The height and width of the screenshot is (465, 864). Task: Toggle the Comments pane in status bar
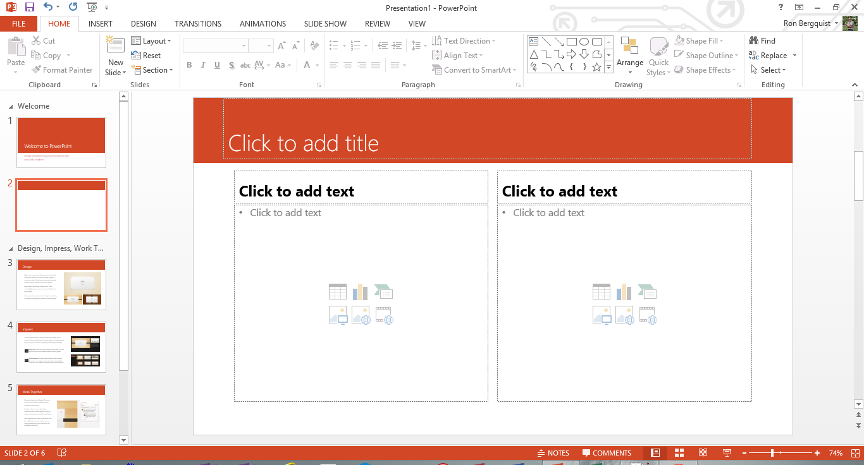coord(607,453)
